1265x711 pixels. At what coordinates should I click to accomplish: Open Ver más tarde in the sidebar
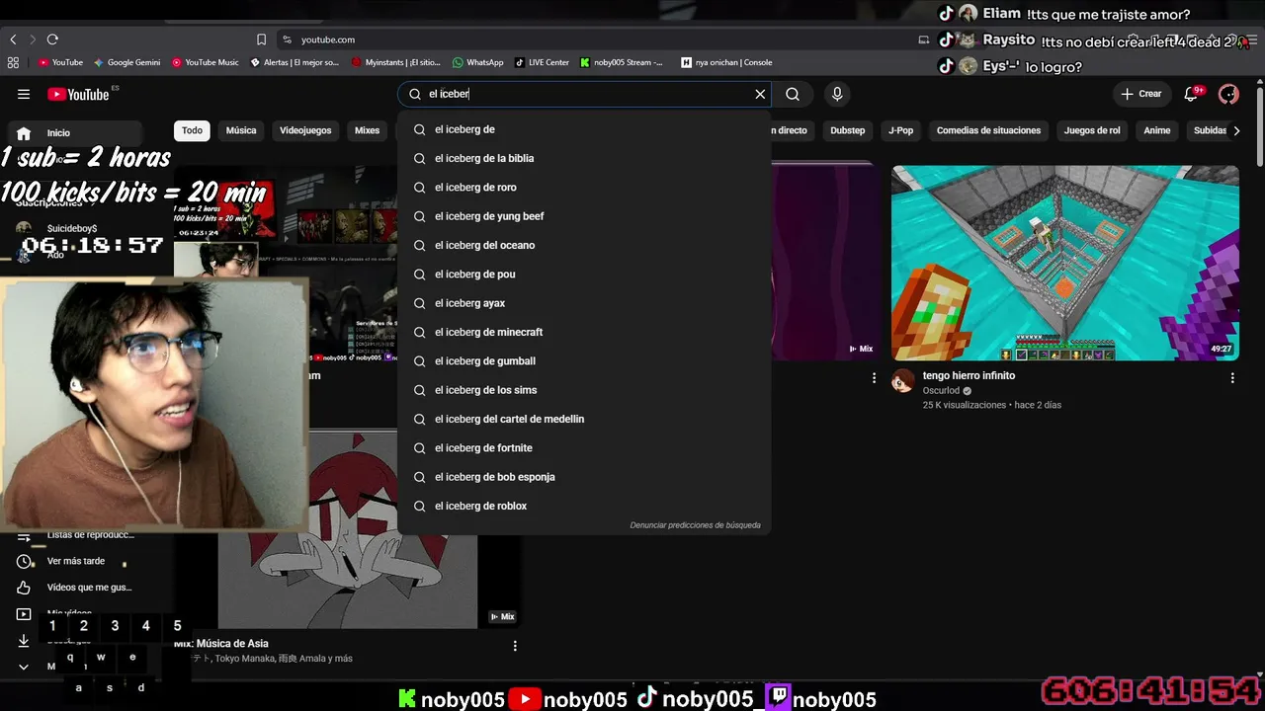(75, 561)
